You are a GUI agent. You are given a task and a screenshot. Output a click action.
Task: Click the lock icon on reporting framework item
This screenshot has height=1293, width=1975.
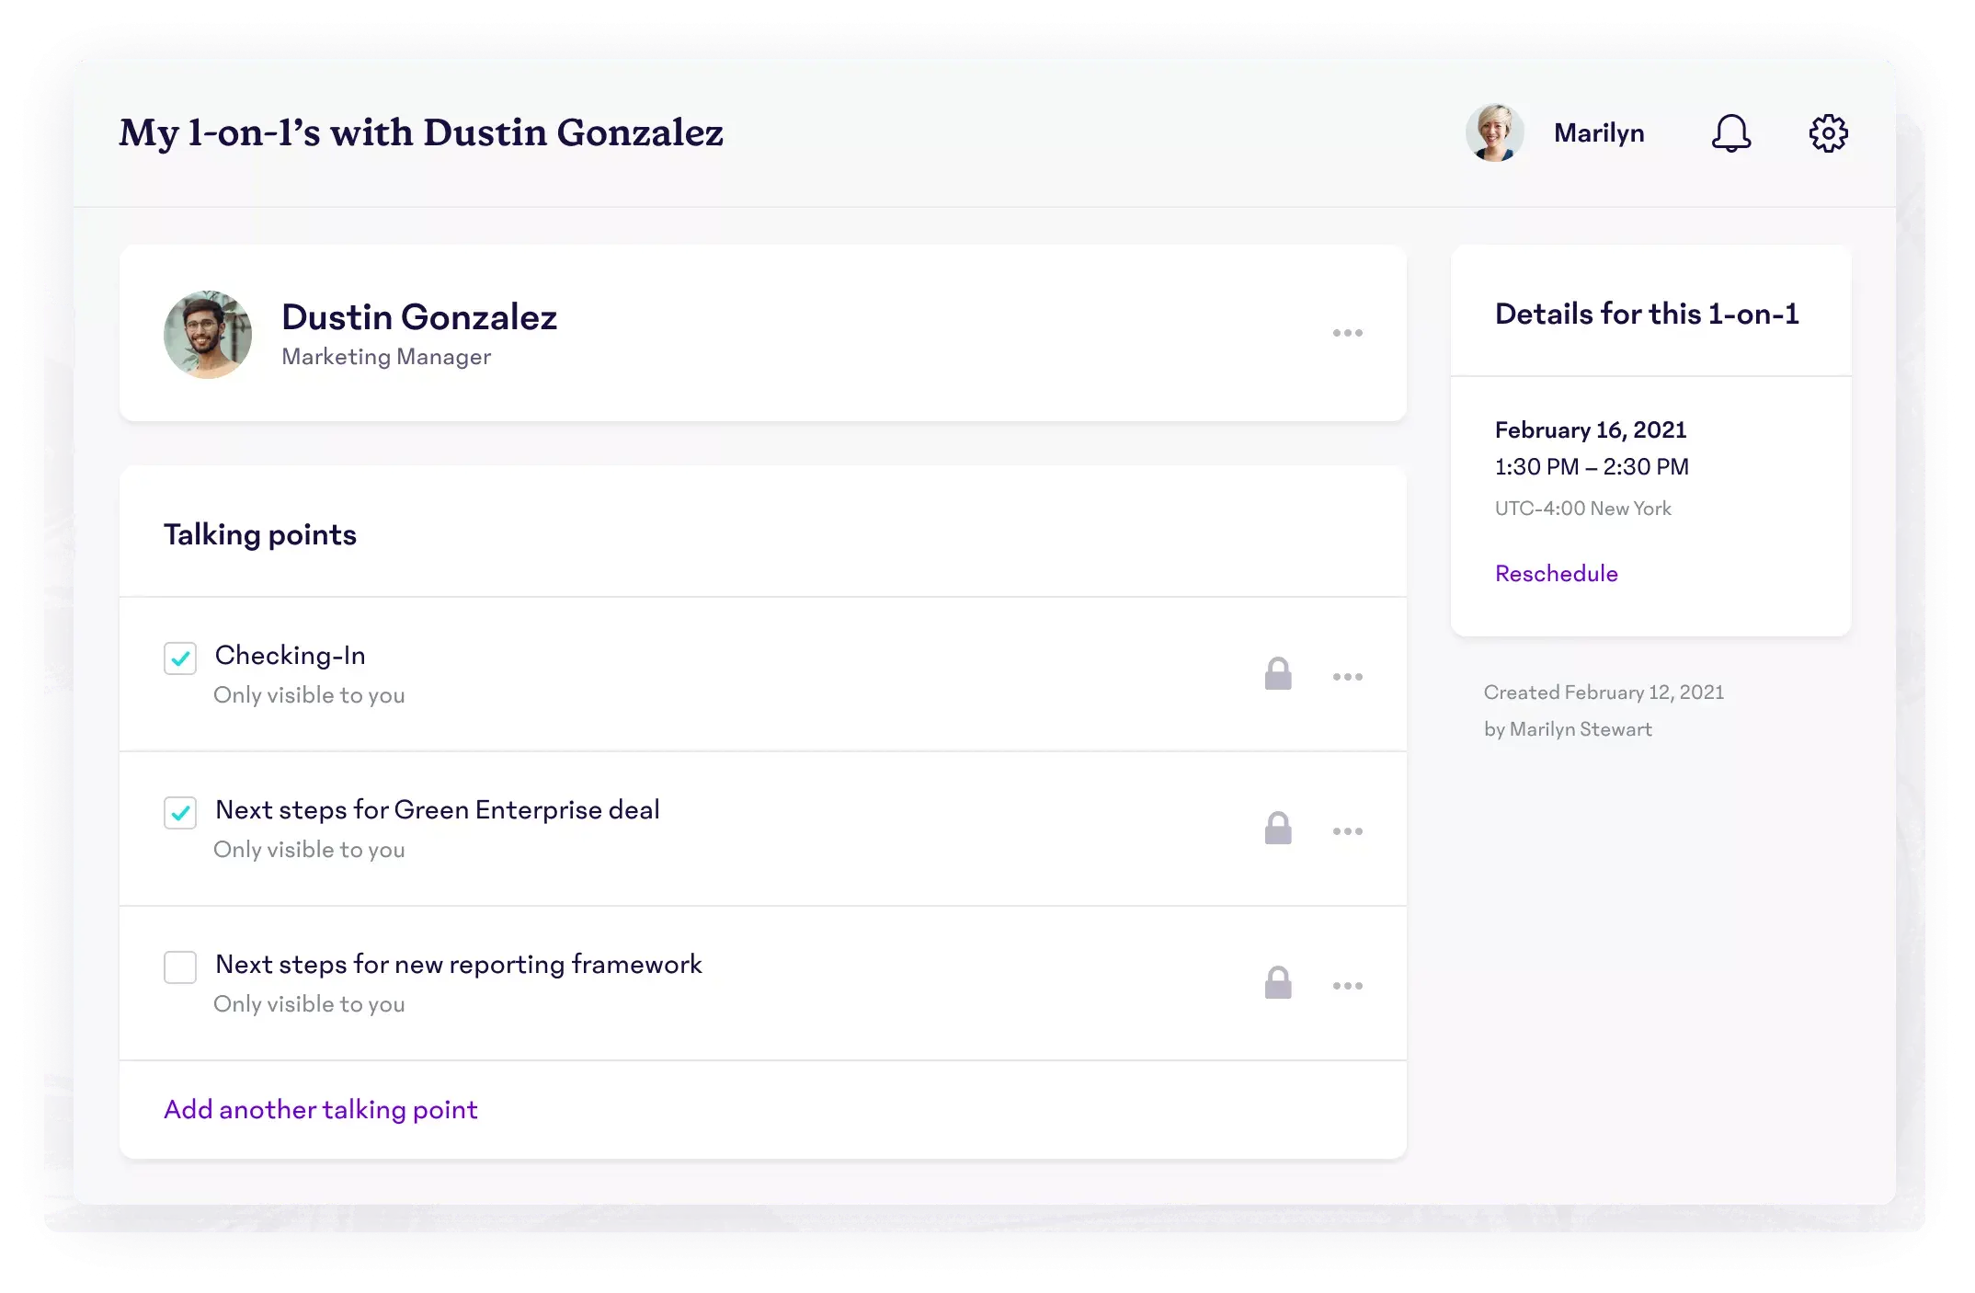pos(1278,983)
